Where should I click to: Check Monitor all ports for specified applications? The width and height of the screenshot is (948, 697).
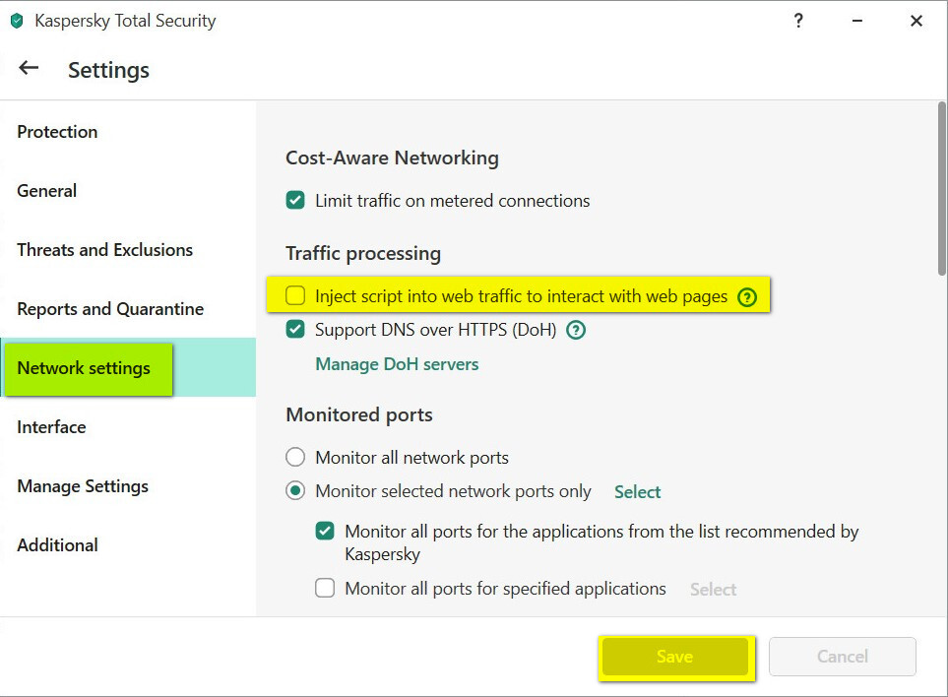(325, 589)
